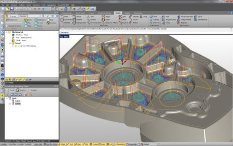
Task: Expand the 2 1/2 Axis Pocketing folder
Action: point(13,46)
